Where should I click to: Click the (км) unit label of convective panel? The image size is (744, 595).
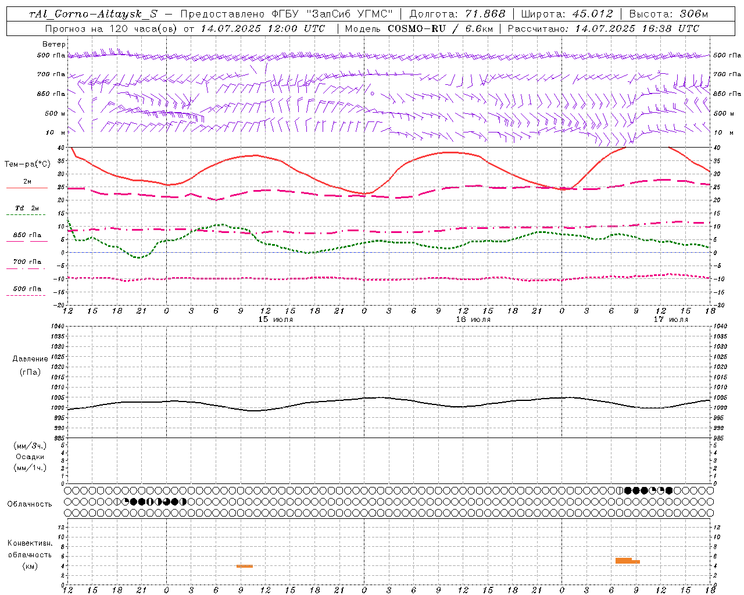pos(30,566)
